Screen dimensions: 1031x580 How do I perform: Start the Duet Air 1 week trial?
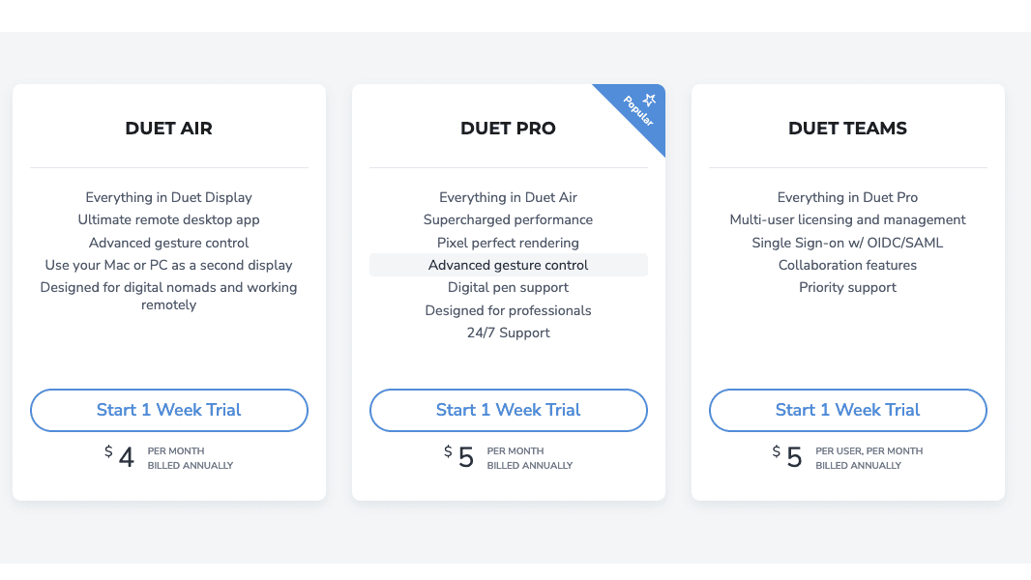[x=169, y=410]
